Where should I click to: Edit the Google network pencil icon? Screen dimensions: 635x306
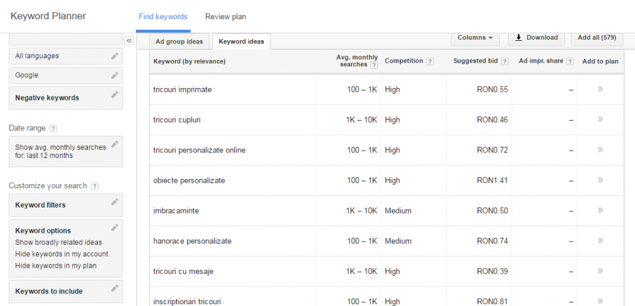coord(115,76)
